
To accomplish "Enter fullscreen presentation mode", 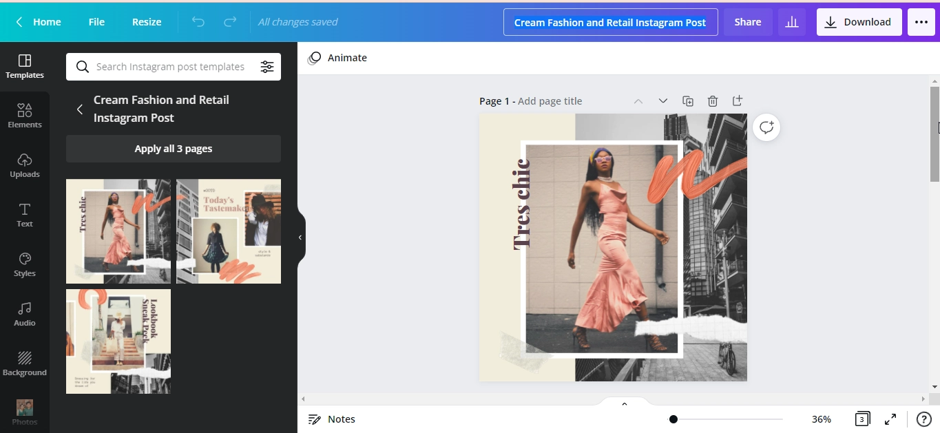I will (890, 419).
